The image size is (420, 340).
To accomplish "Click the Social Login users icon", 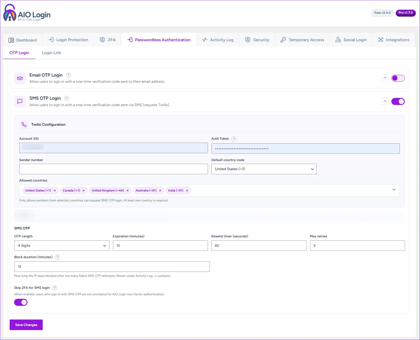I will pos(338,40).
